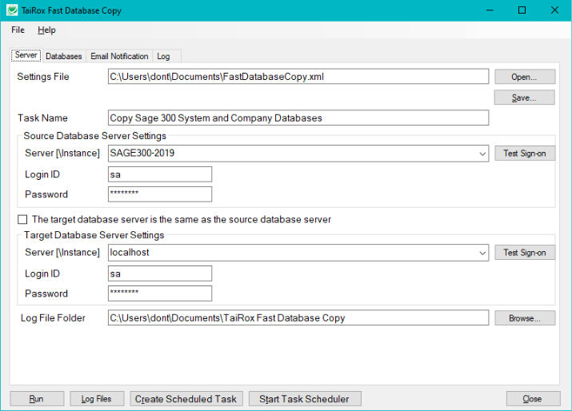Open Log Files button
This screenshot has width=572, height=411.
click(97, 398)
